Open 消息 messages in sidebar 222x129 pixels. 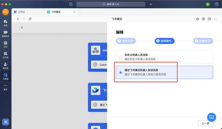(5, 23)
